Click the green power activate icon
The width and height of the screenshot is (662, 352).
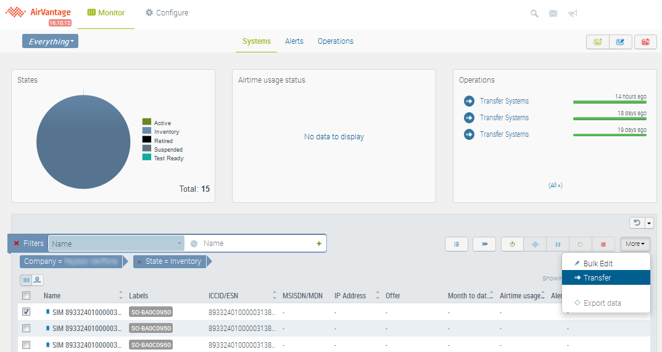tap(512, 244)
